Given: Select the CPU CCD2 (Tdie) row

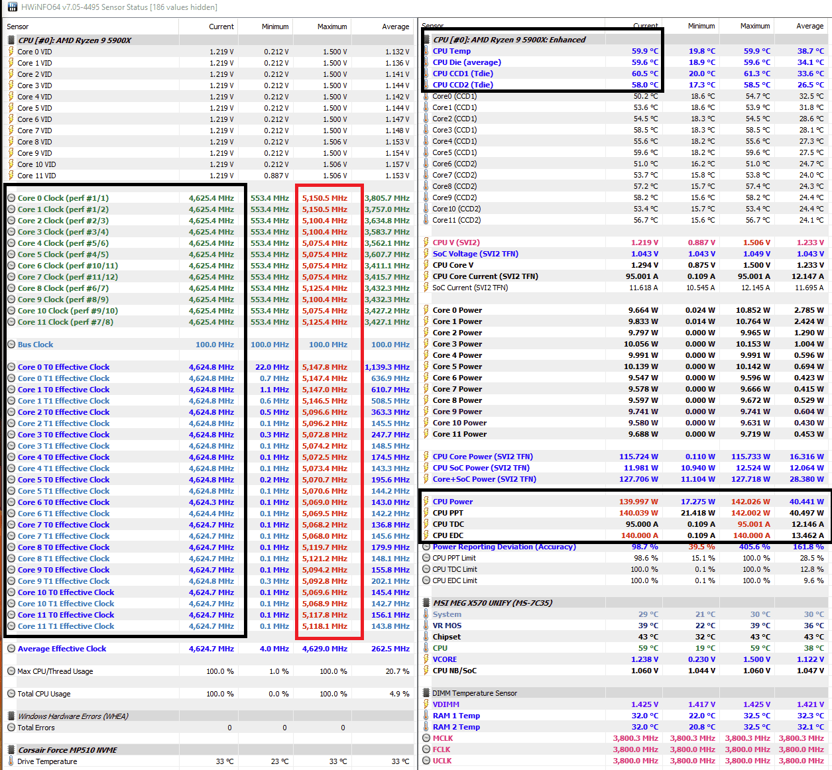Looking at the screenshot, I should 625,85.
